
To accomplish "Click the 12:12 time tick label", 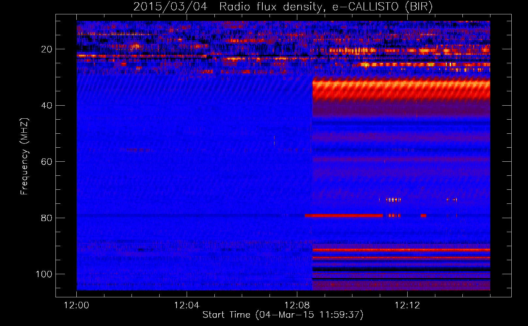I will tap(407, 305).
